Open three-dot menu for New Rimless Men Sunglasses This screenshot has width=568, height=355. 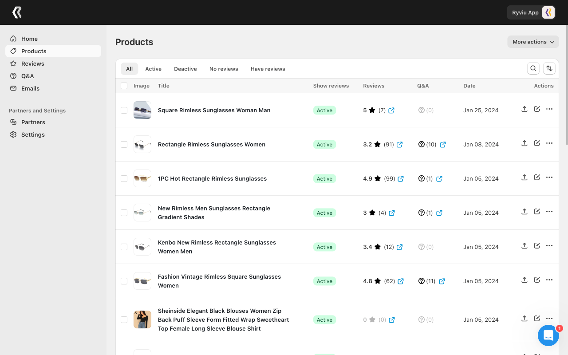click(x=549, y=212)
